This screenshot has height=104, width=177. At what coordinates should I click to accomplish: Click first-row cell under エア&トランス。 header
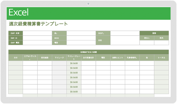coord(30,63)
